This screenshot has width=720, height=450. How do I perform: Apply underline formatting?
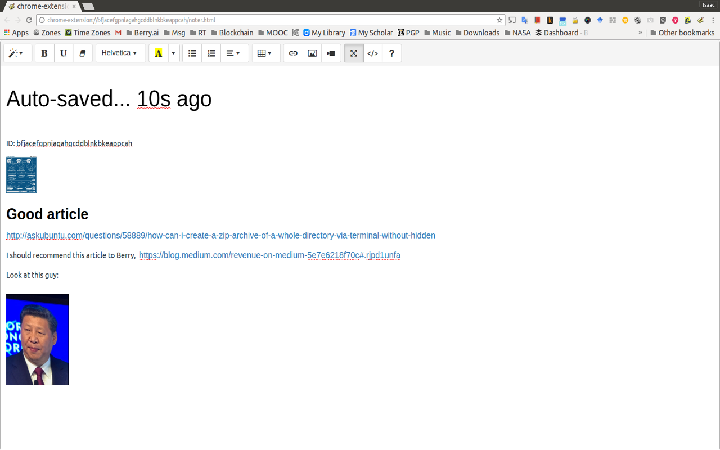point(63,53)
